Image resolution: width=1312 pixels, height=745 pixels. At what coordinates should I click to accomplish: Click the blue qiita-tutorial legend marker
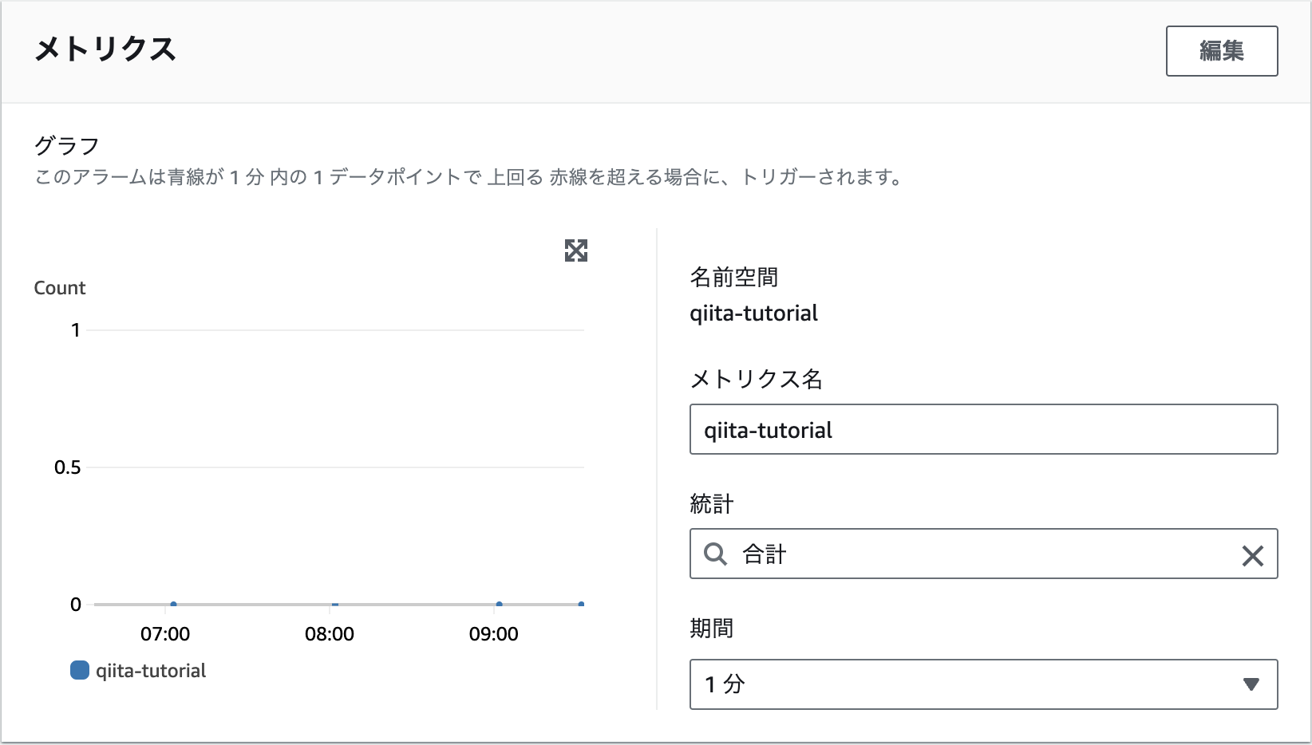(79, 671)
